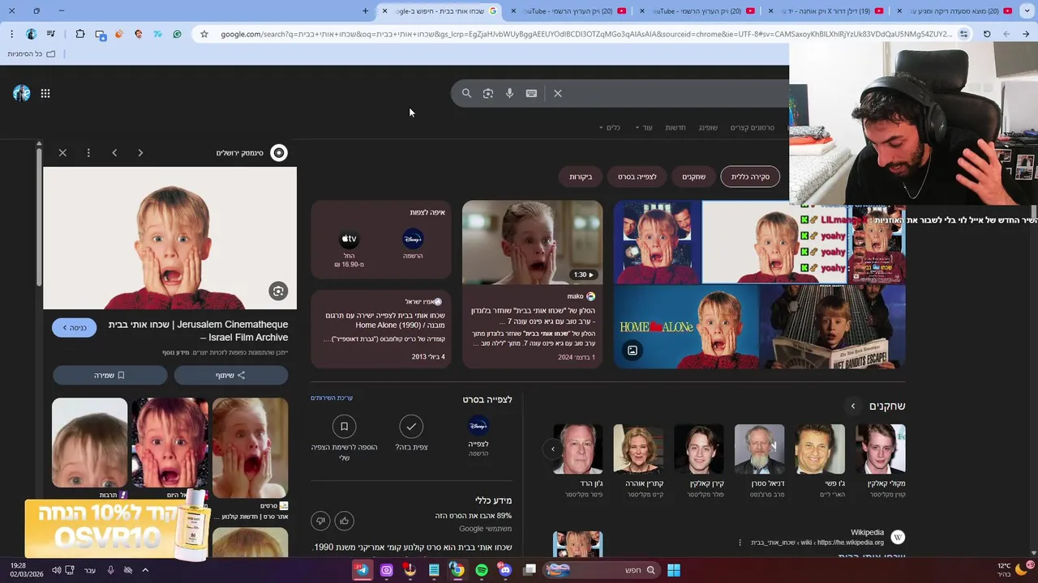Show more cast members with carousel arrow
This screenshot has width=1038, height=583.
[553, 449]
